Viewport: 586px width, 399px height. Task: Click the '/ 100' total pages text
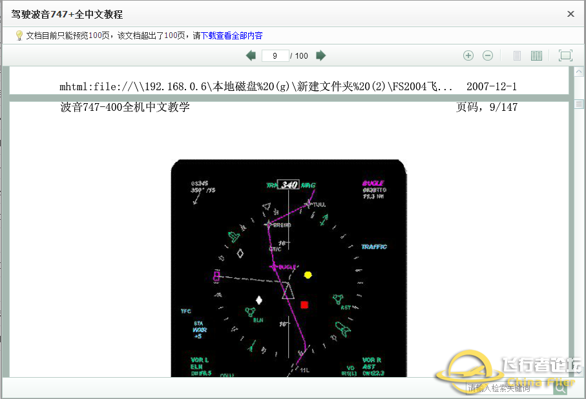299,56
